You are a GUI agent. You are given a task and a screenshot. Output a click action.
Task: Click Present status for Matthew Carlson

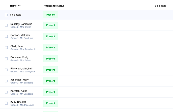click(51, 36)
